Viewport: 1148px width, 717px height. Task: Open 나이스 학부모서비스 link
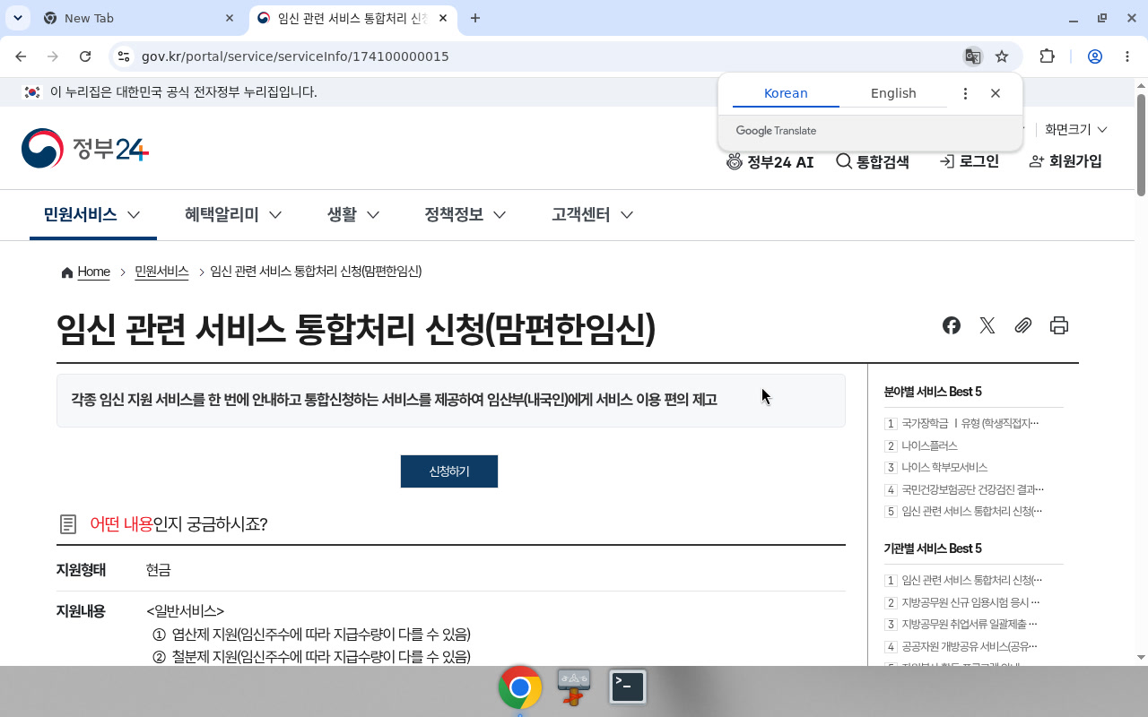pyautogui.click(x=944, y=467)
